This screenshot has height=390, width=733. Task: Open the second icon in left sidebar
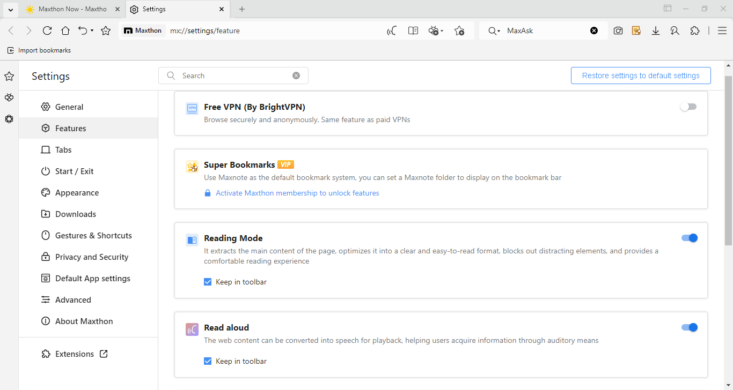9,97
